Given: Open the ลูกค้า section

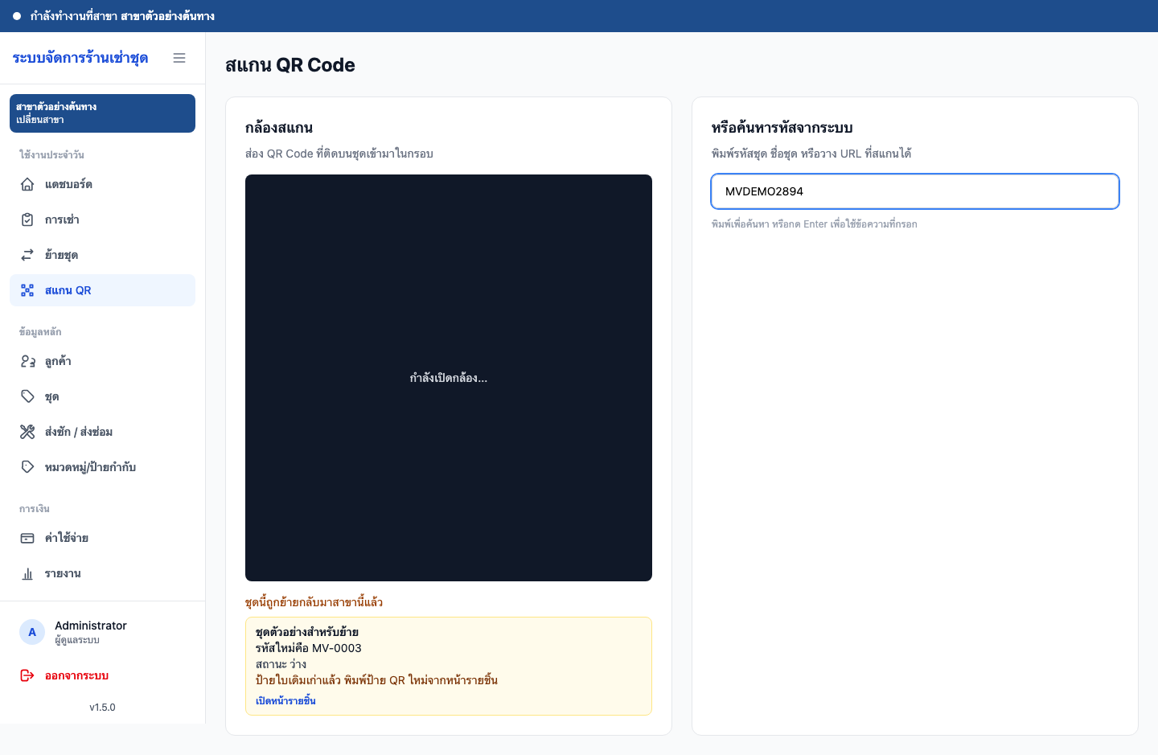Looking at the screenshot, I should click(102, 361).
